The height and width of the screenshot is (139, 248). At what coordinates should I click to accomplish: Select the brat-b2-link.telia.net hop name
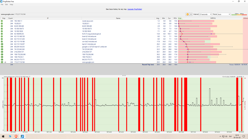point(89,36)
